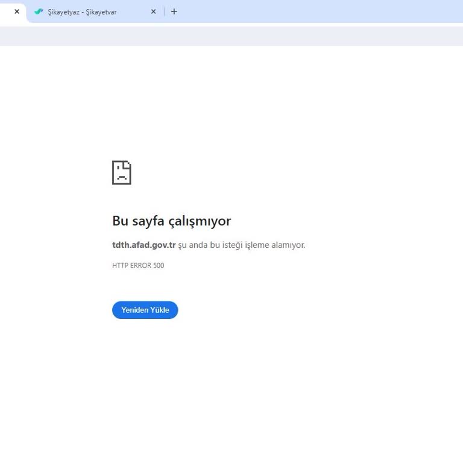Select the tdth.afad.gov.tr domain text
The height and width of the screenshot is (463, 463).
[x=144, y=245]
